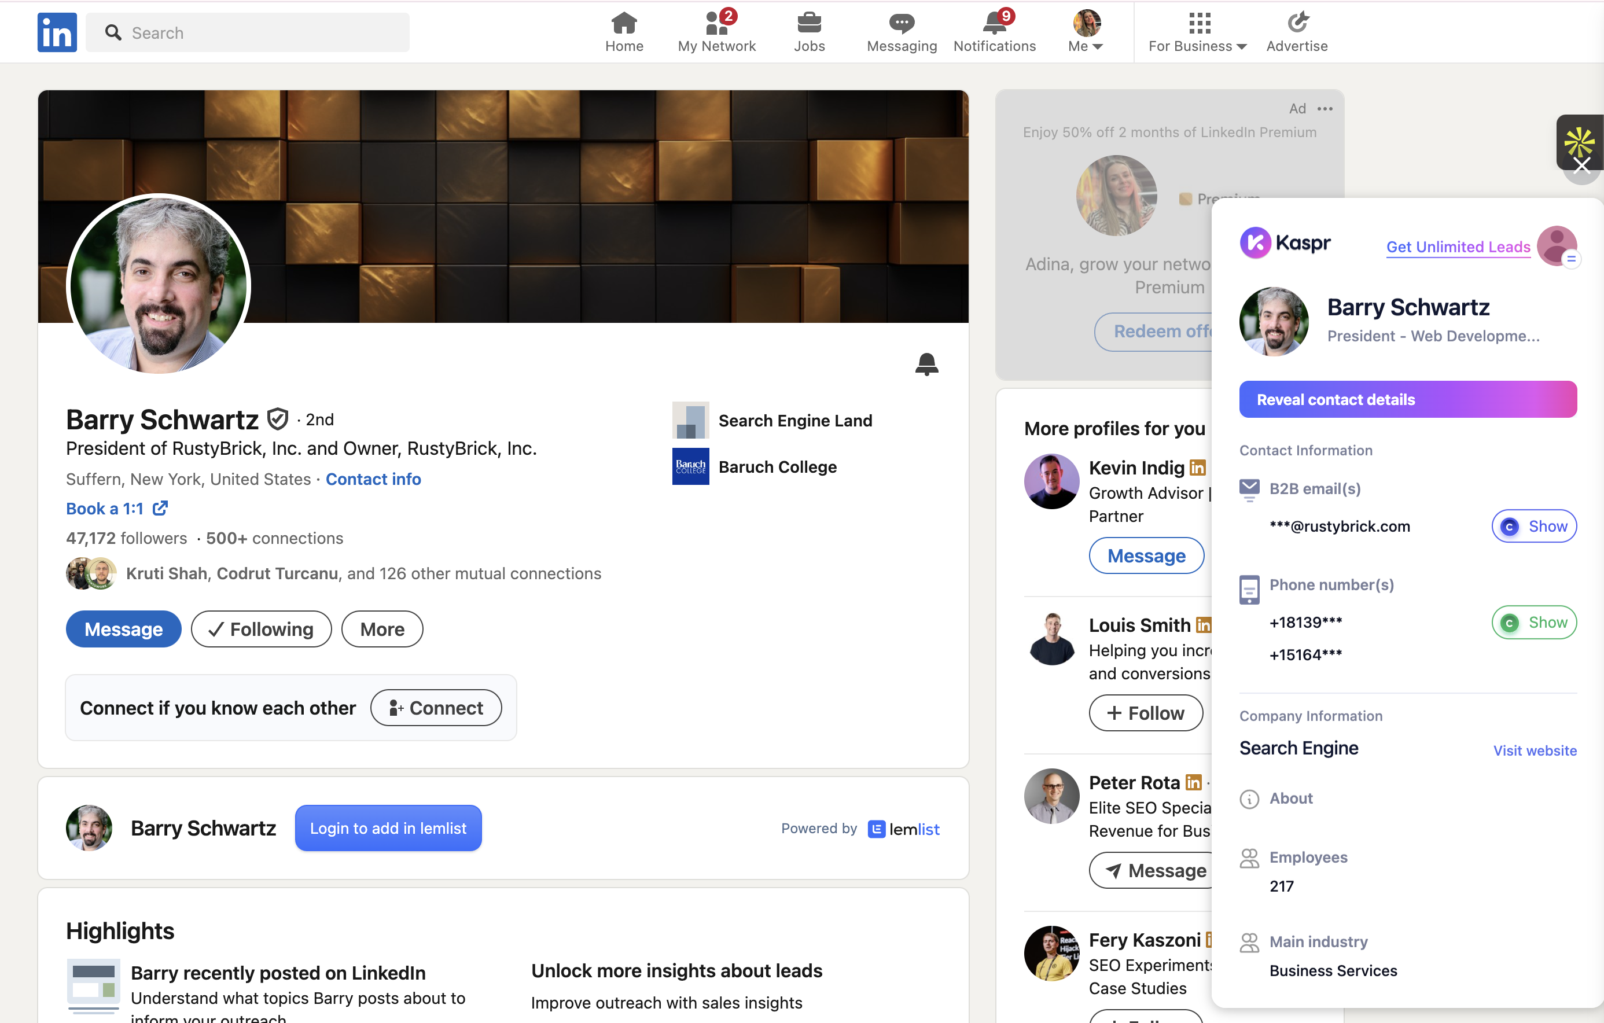Click Peter Rota's LinkedIn premium badge

tap(1193, 782)
